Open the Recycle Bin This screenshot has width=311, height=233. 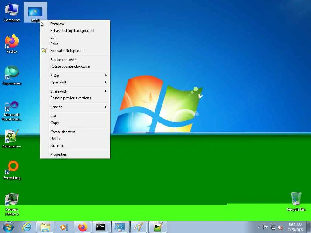296,201
